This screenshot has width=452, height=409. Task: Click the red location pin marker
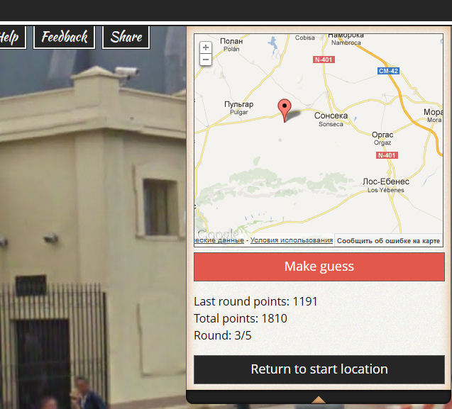[x=285, y=111]
